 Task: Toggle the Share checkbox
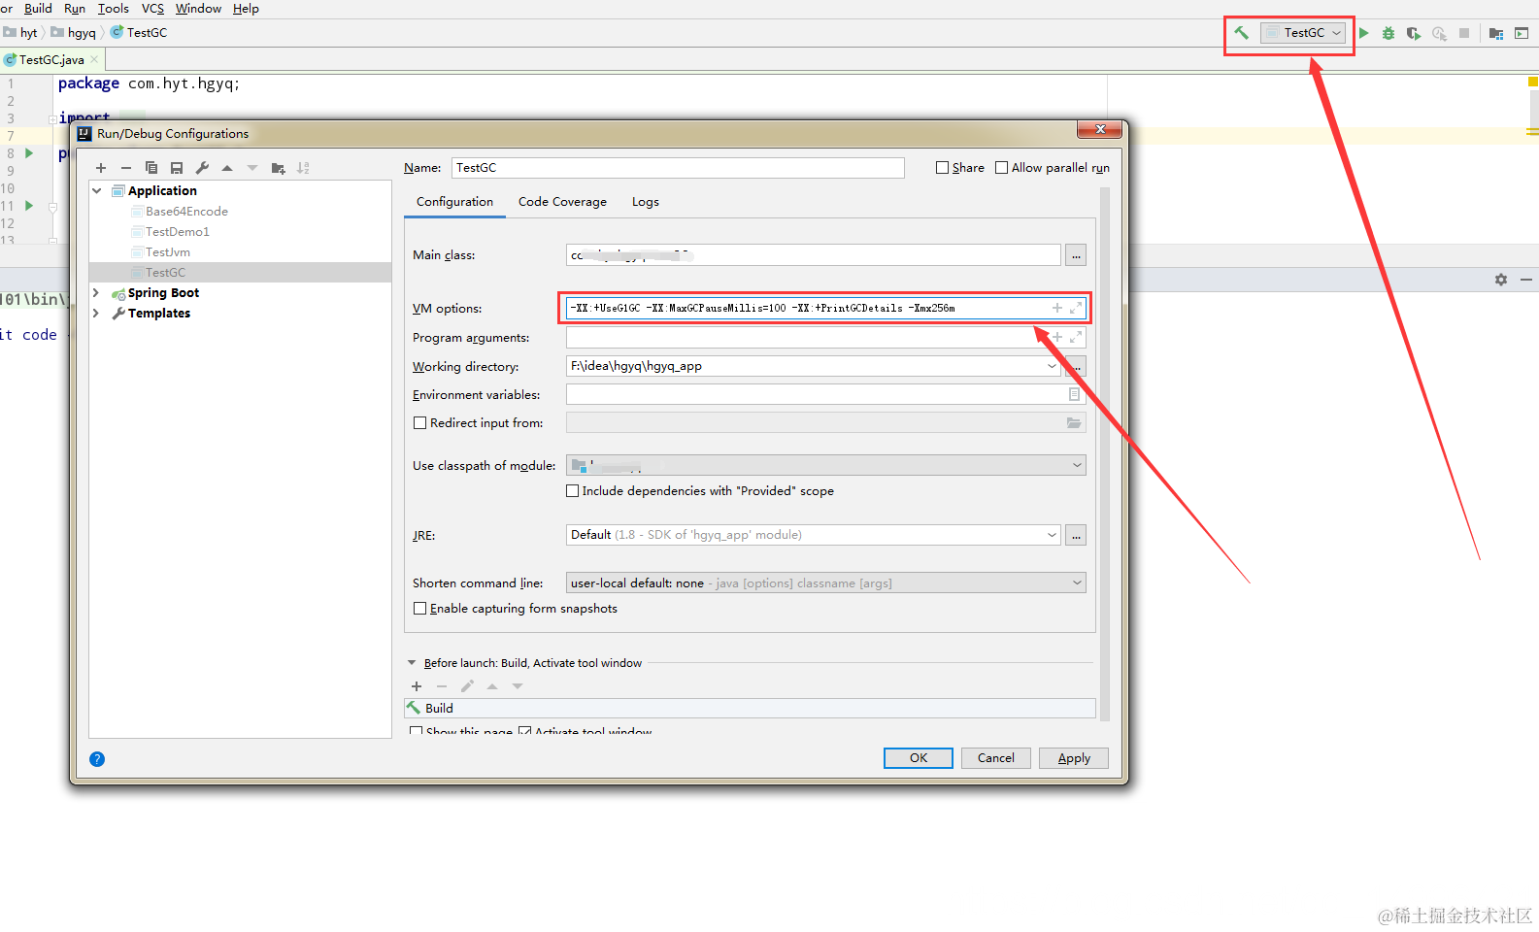click(x=942, y=168)
